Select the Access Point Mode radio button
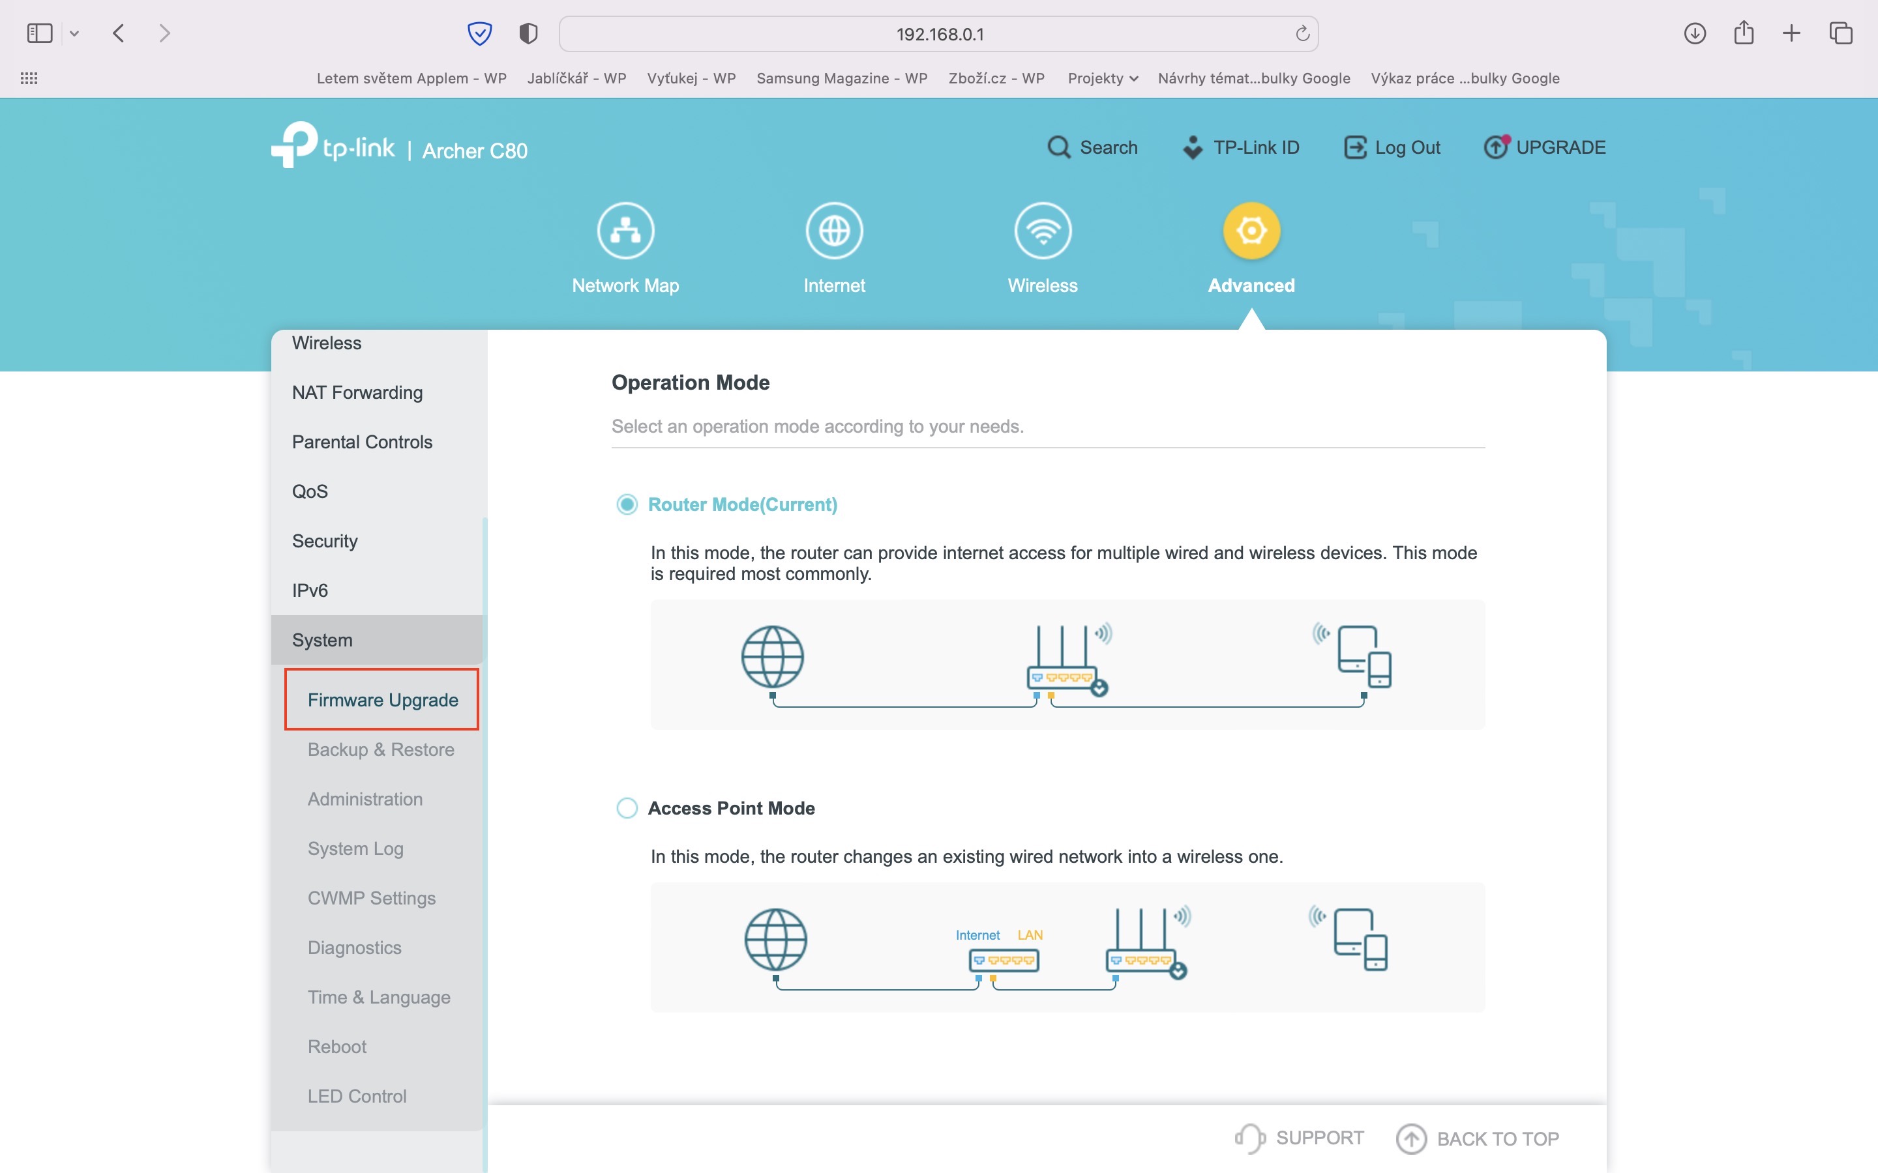Image resolution: width=1878 pixels, height=1173 pixels. point(627,807)
